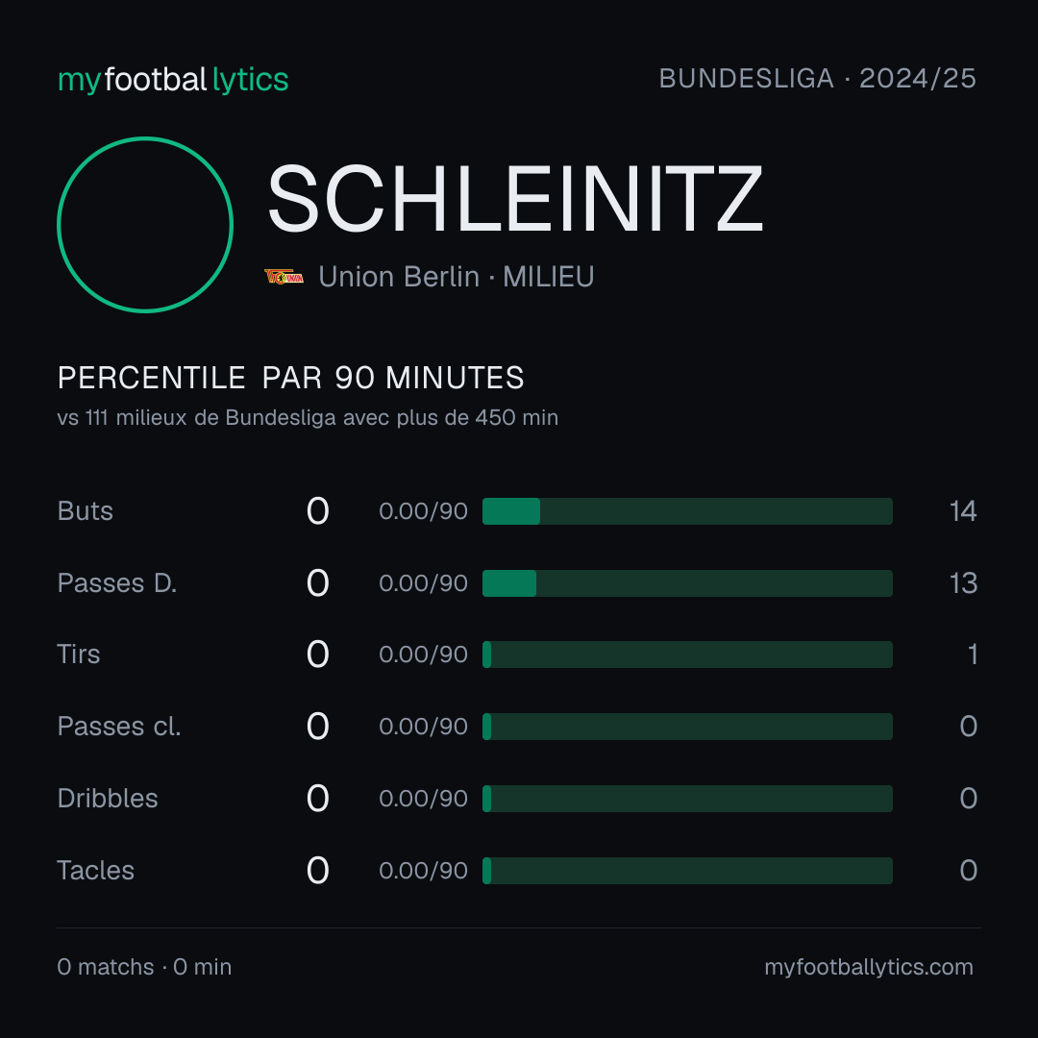Click the empty green player photo circle

[145, 224]
